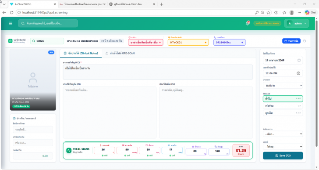This screenshot has width=319, height=170.
Task: Reload the page with browser refresh icon
Action: 11,12
